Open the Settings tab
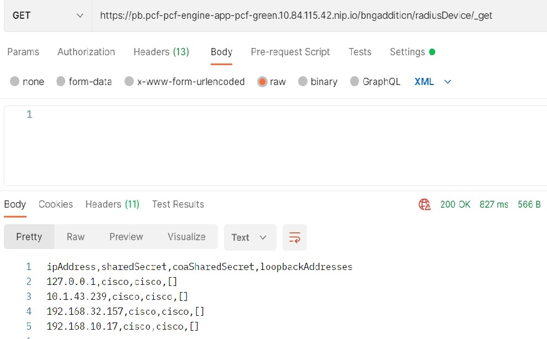547x339 pixels. point(413,52)
